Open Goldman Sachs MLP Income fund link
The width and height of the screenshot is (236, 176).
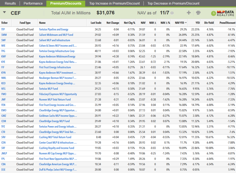coord(58,116)
